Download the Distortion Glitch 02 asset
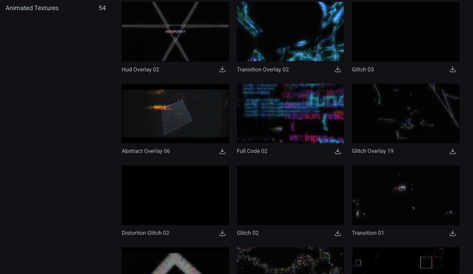Screen dimensions: 473x274 click(x=222, y=233)
